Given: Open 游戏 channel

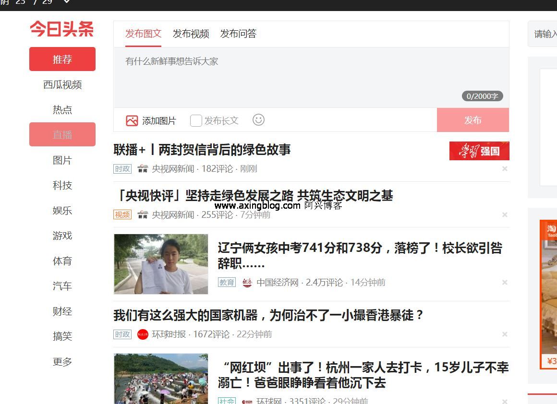Looking at the screenshot, I should point(62,236).
